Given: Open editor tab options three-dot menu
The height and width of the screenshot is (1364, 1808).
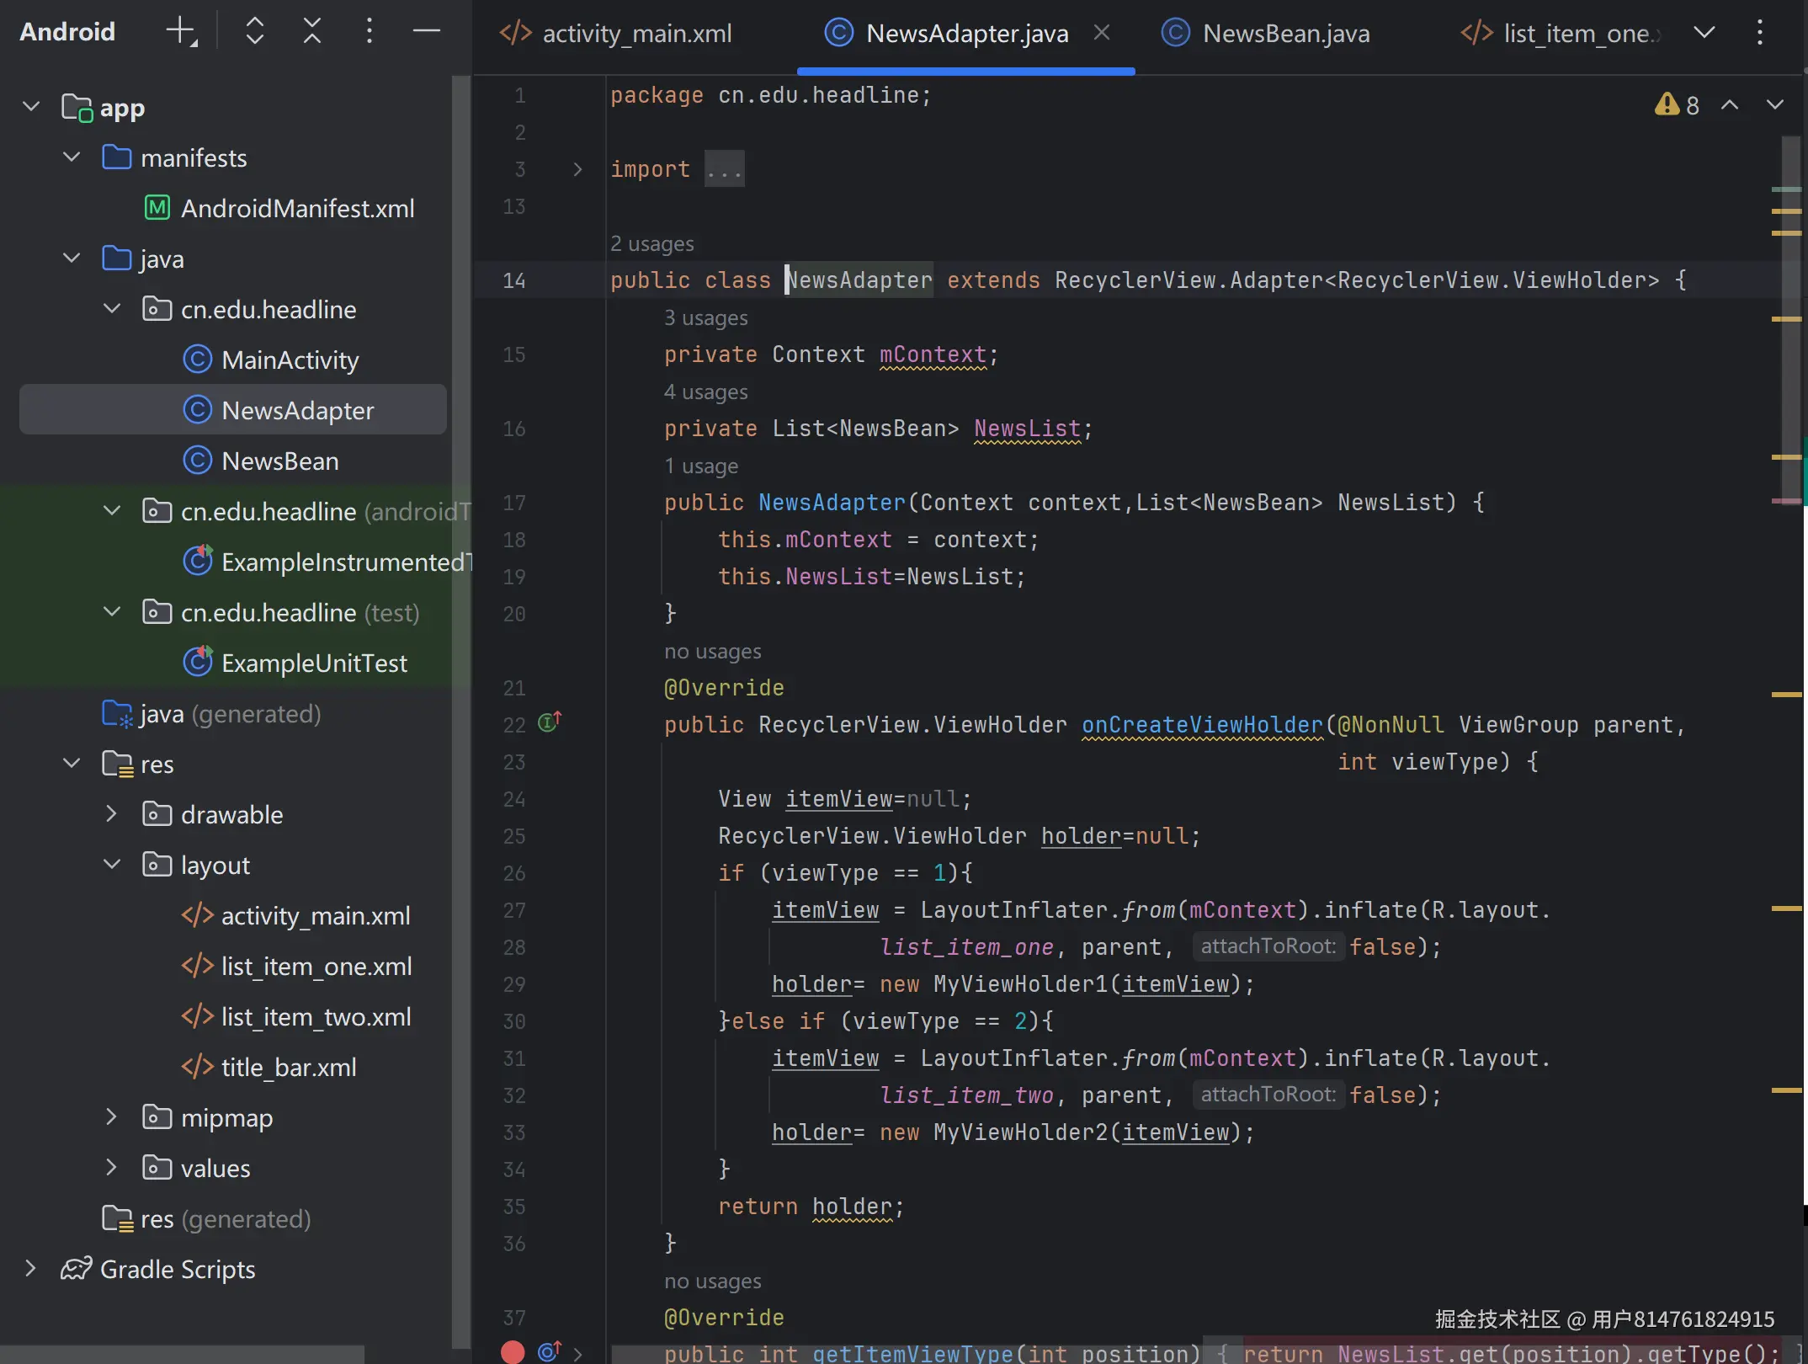Looking at the screenshot, I should (x=1759, y=33).
